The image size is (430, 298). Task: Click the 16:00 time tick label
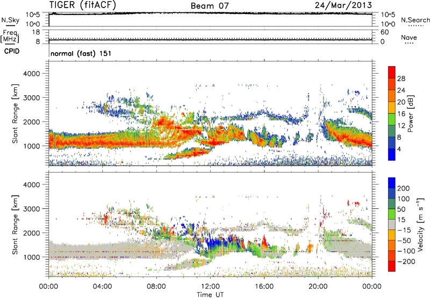click(x=264, y=287)
